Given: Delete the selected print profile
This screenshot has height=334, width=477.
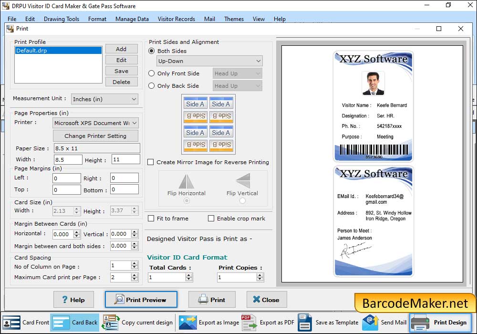Looking at the screenshot, I should coord(121,82).
